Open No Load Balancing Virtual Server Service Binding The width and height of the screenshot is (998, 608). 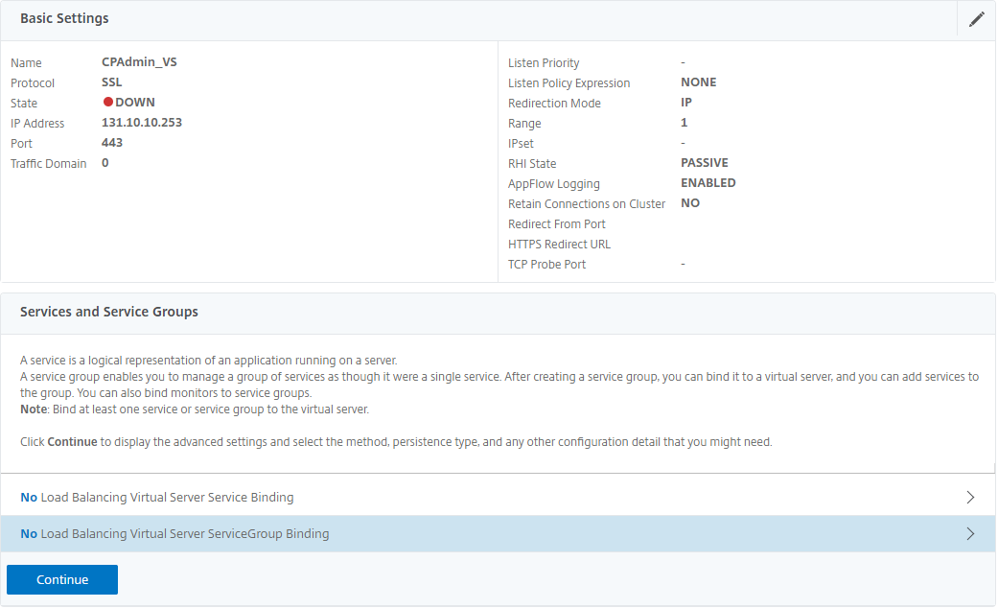pos(157,498)
